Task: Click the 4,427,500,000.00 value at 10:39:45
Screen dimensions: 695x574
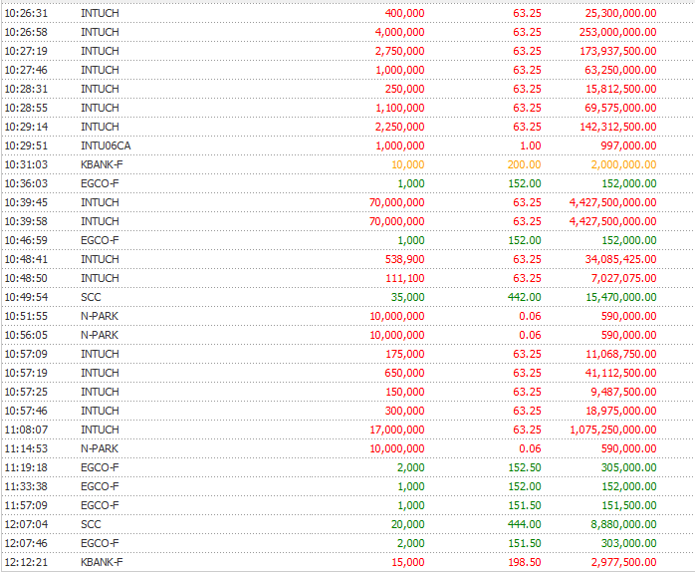Action: click(x=612, y=202)
